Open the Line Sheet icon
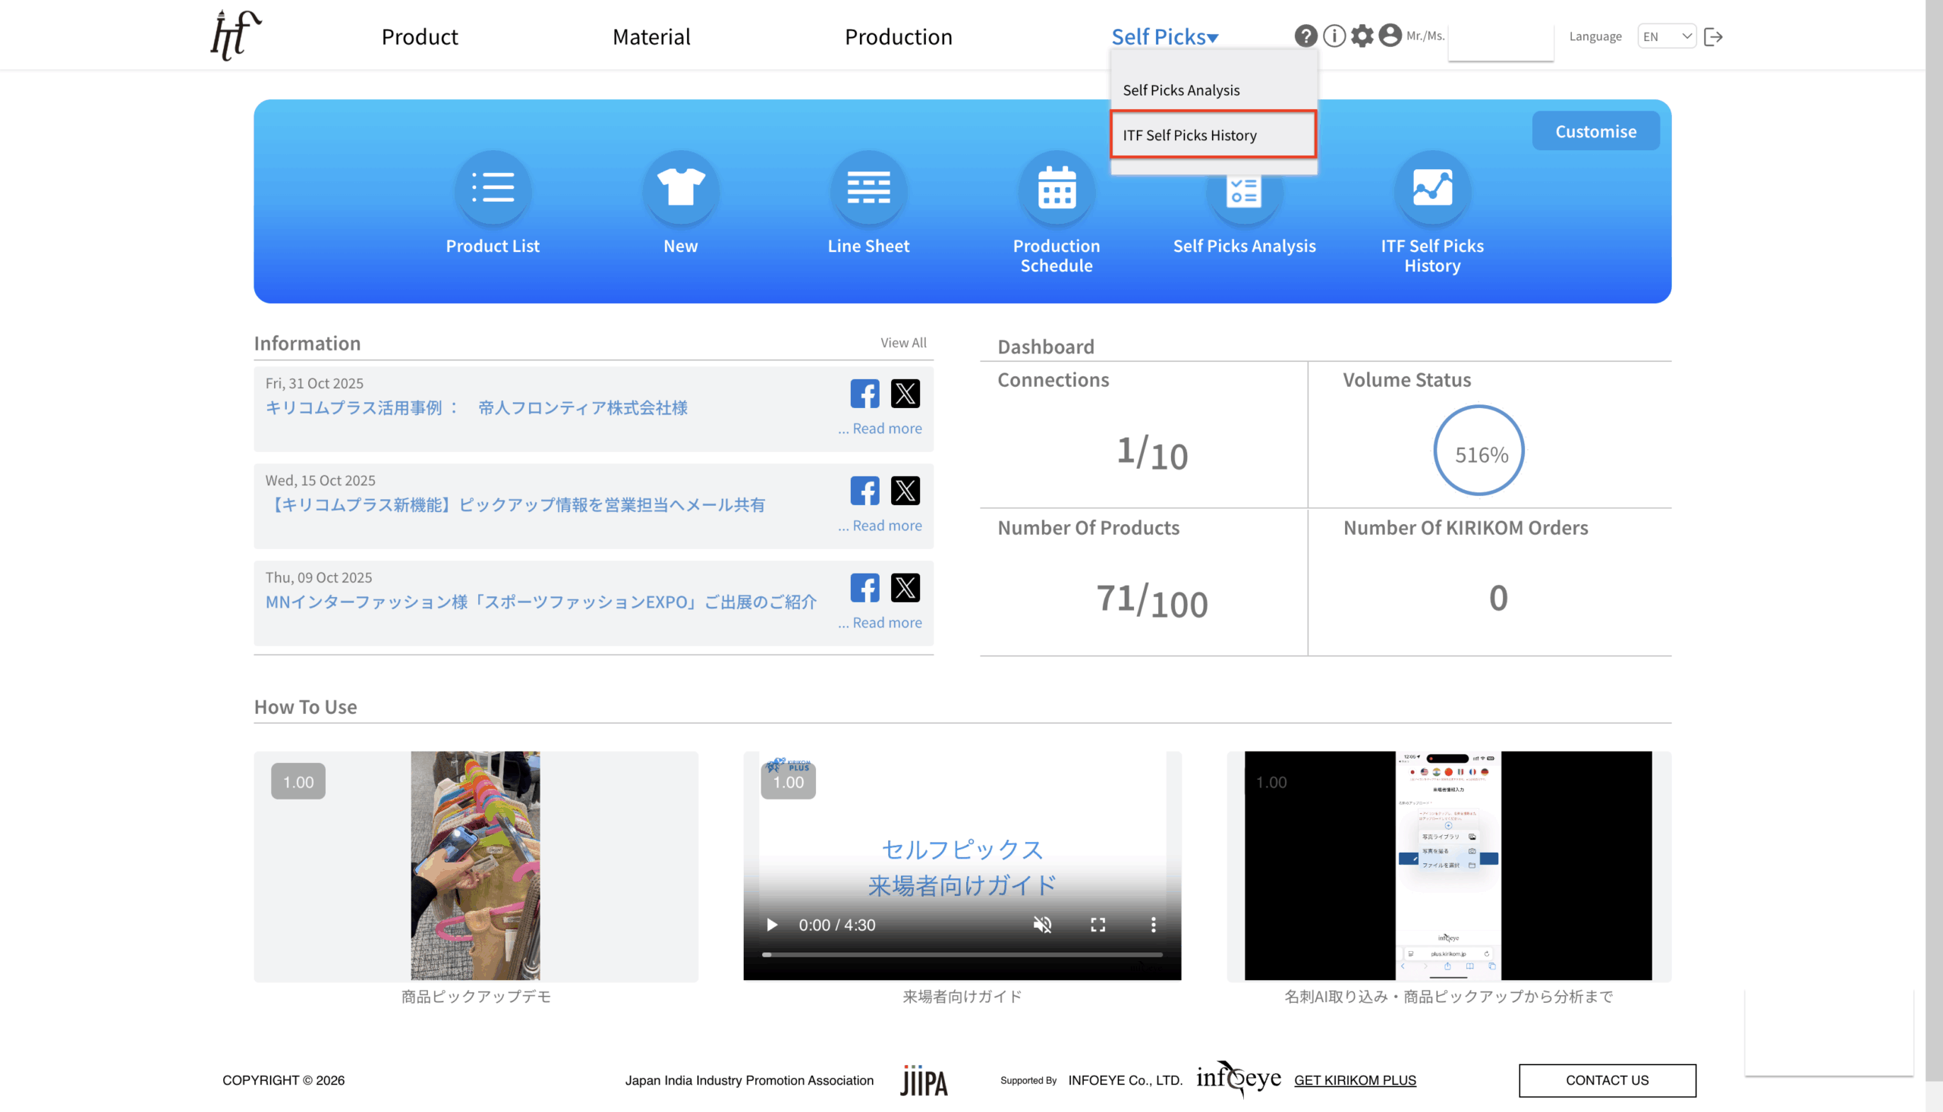The width and height of the screenshot is (1943, 1112). [868, 188]
